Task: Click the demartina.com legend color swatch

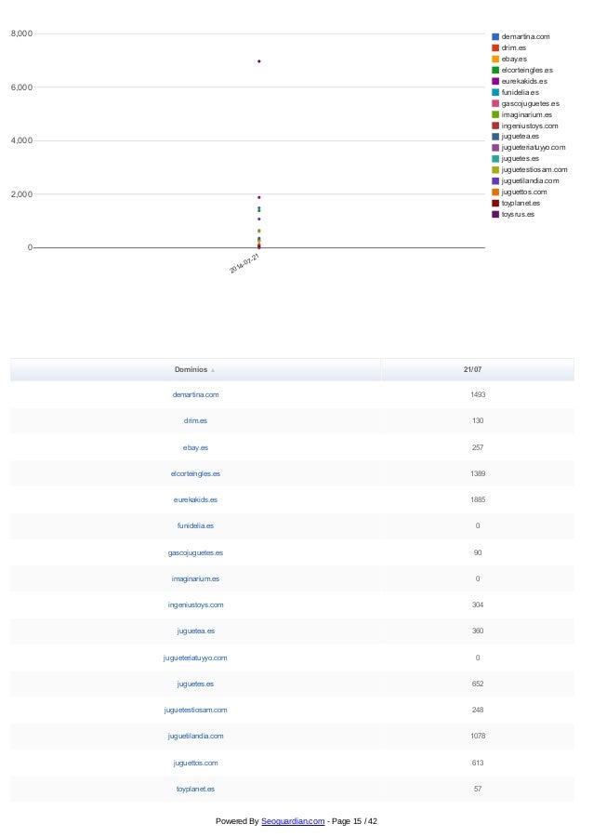Action: click(x=495, y=37)
